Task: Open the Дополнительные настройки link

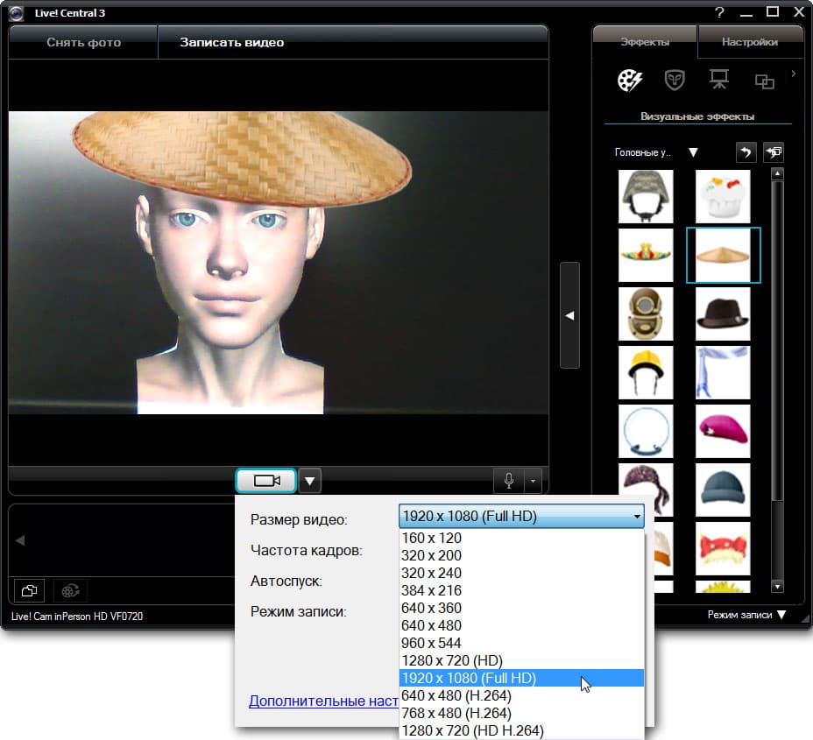Action: pos(324,701)
